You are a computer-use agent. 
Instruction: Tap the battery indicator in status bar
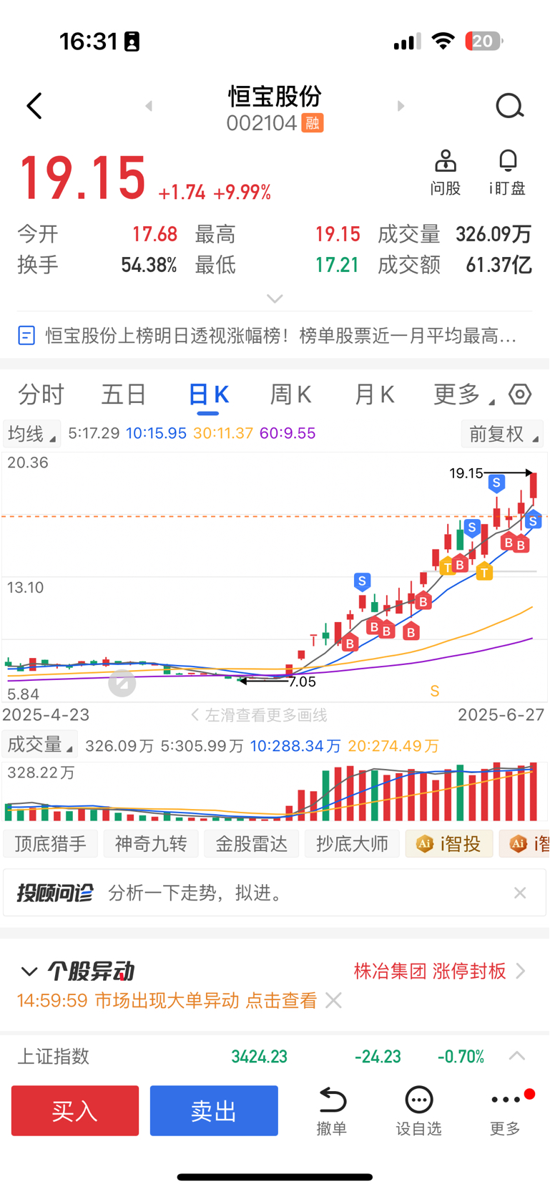[484, 42]
